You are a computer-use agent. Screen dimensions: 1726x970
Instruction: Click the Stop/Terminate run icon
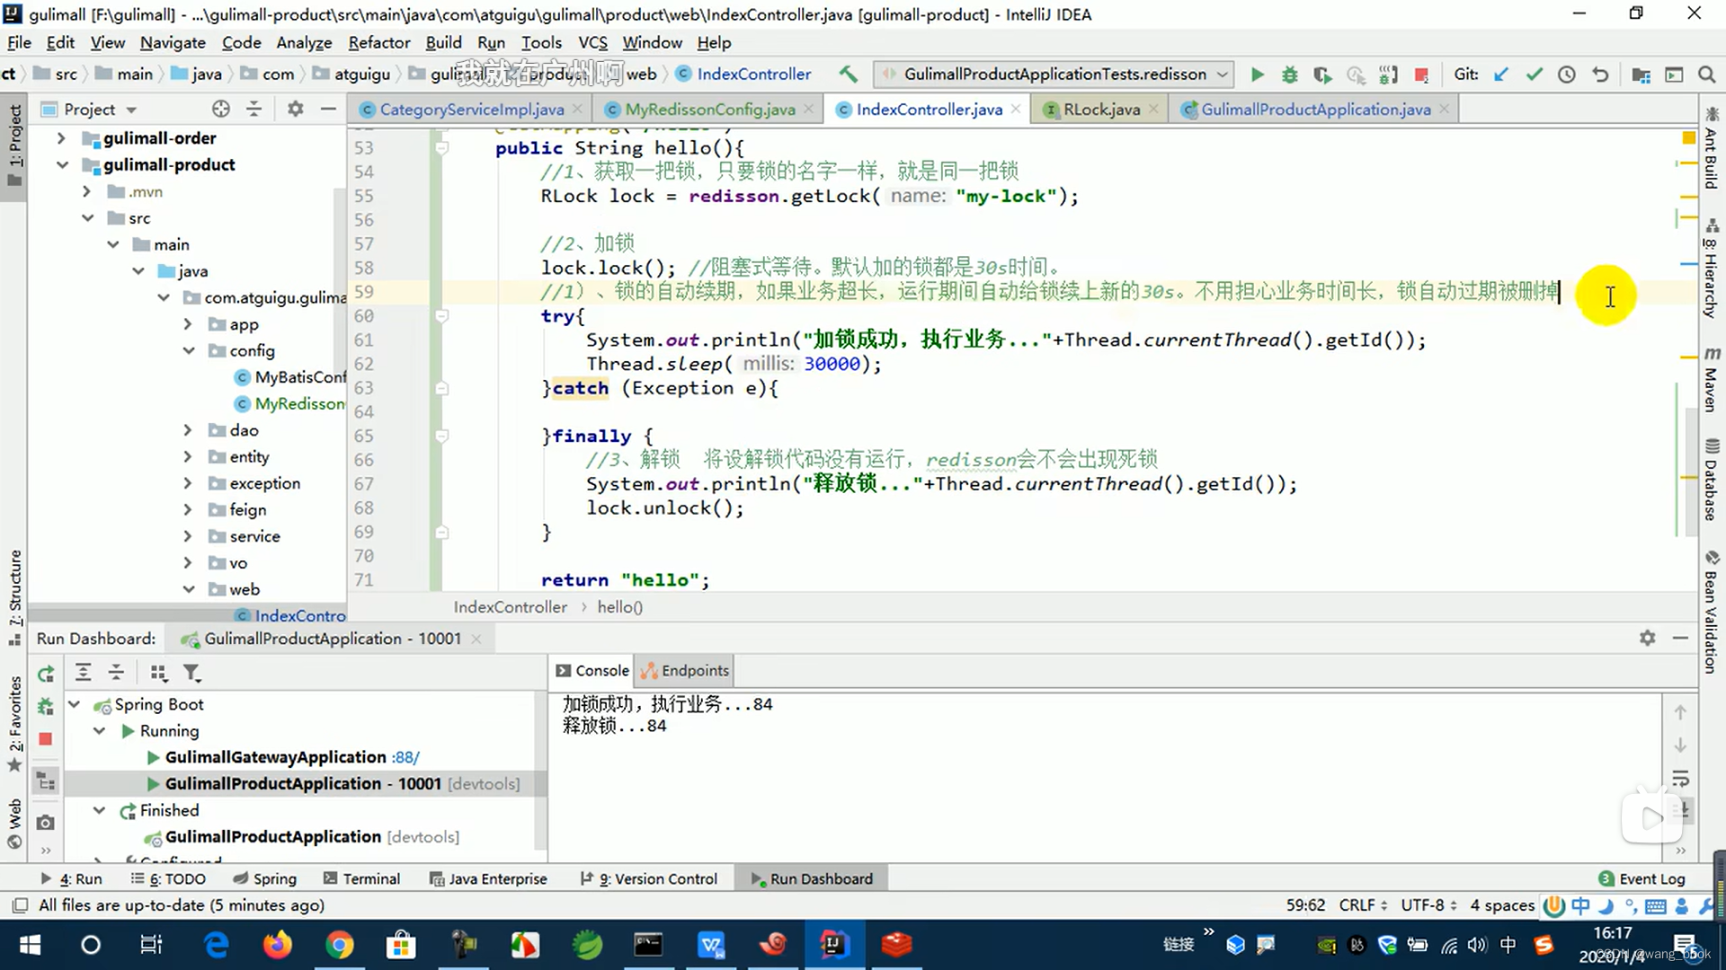point(46,739)
